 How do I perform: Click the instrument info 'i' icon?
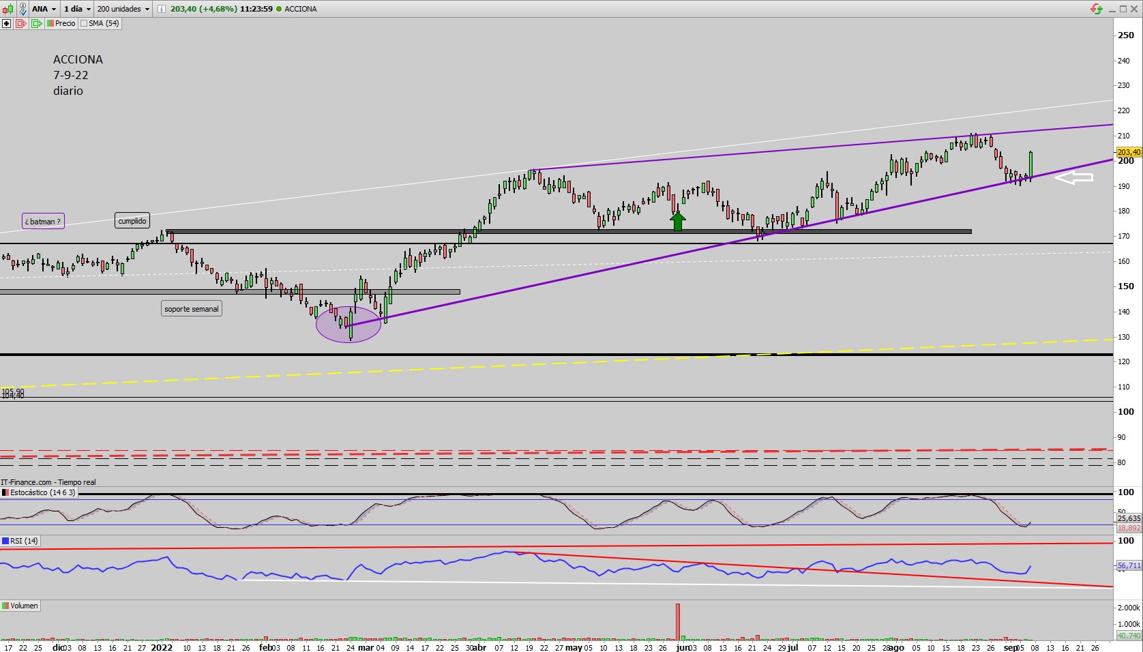(161, 9)
